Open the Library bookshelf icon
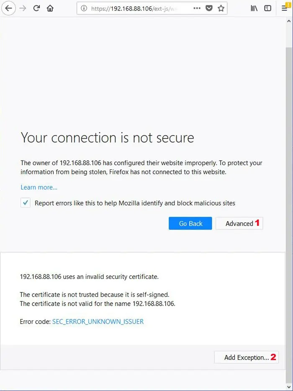Screen dimensions: 293x391 (254, 8)
